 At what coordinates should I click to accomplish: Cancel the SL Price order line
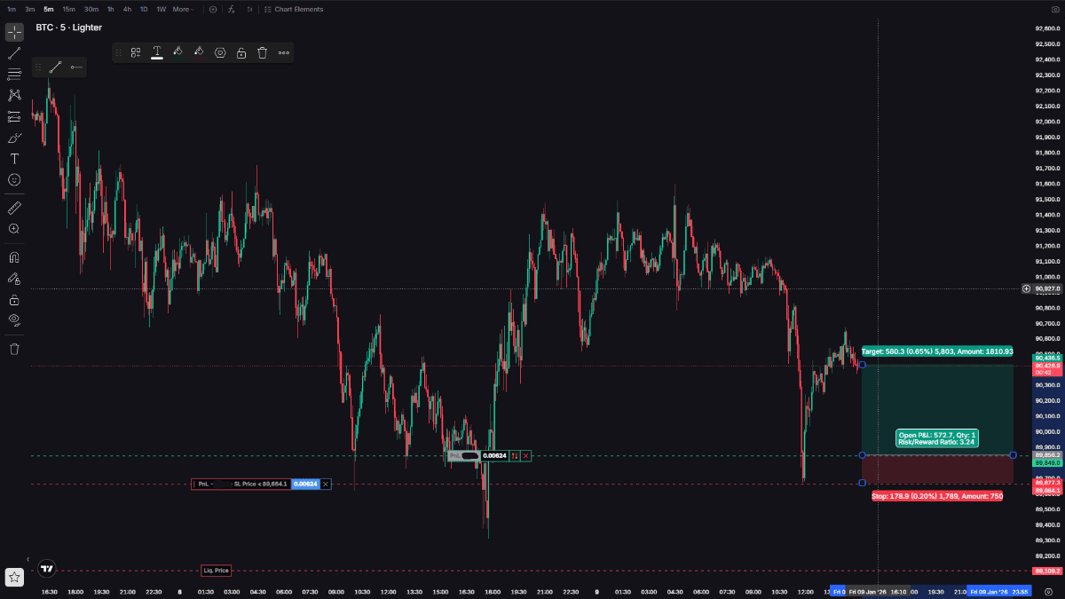tap(326, 484)
